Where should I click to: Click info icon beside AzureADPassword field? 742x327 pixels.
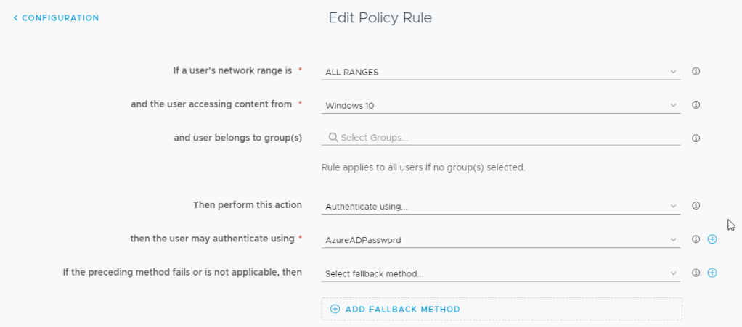[x=696, y=239]
